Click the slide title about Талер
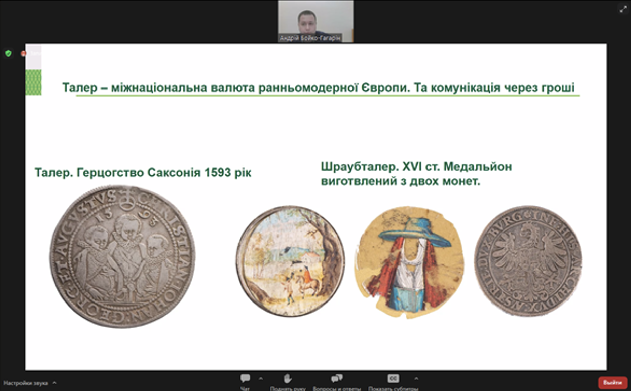This screenshot has width=631, height=391. (319, 87)
